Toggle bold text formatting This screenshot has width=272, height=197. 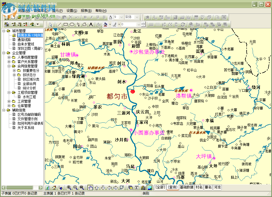pyautogui.click(x=85, y=17)
